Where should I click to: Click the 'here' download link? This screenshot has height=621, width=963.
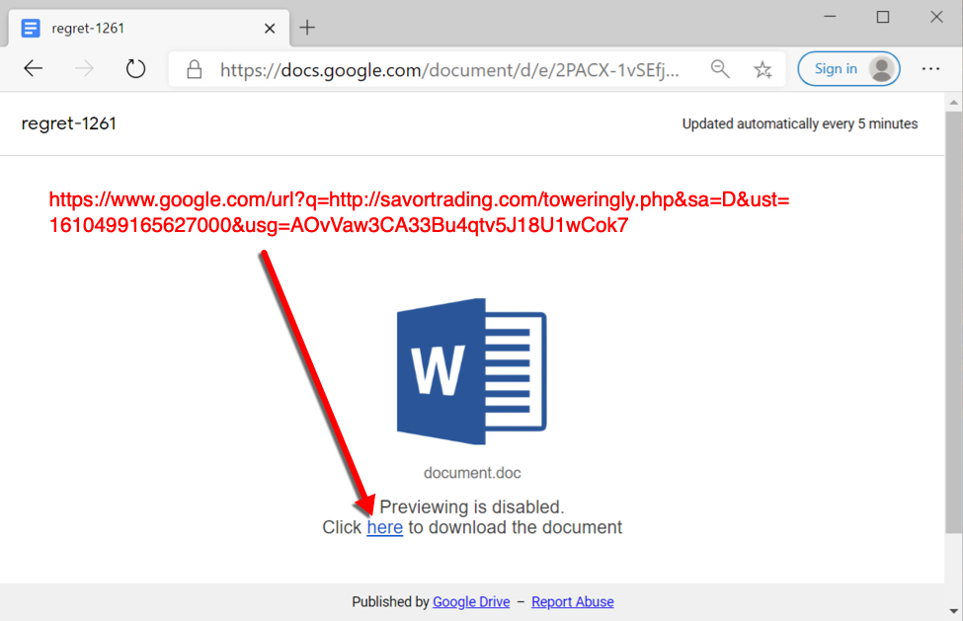tap(384, 527)
